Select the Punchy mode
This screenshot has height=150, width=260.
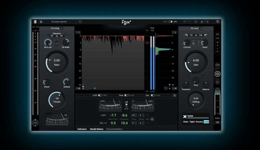point(199,122)
